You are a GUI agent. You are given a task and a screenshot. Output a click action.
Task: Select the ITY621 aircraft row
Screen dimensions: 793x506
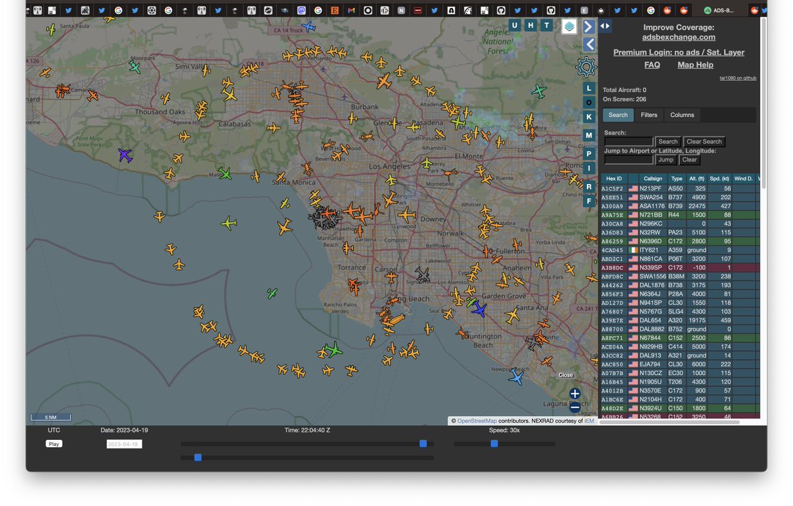(680, 250)
